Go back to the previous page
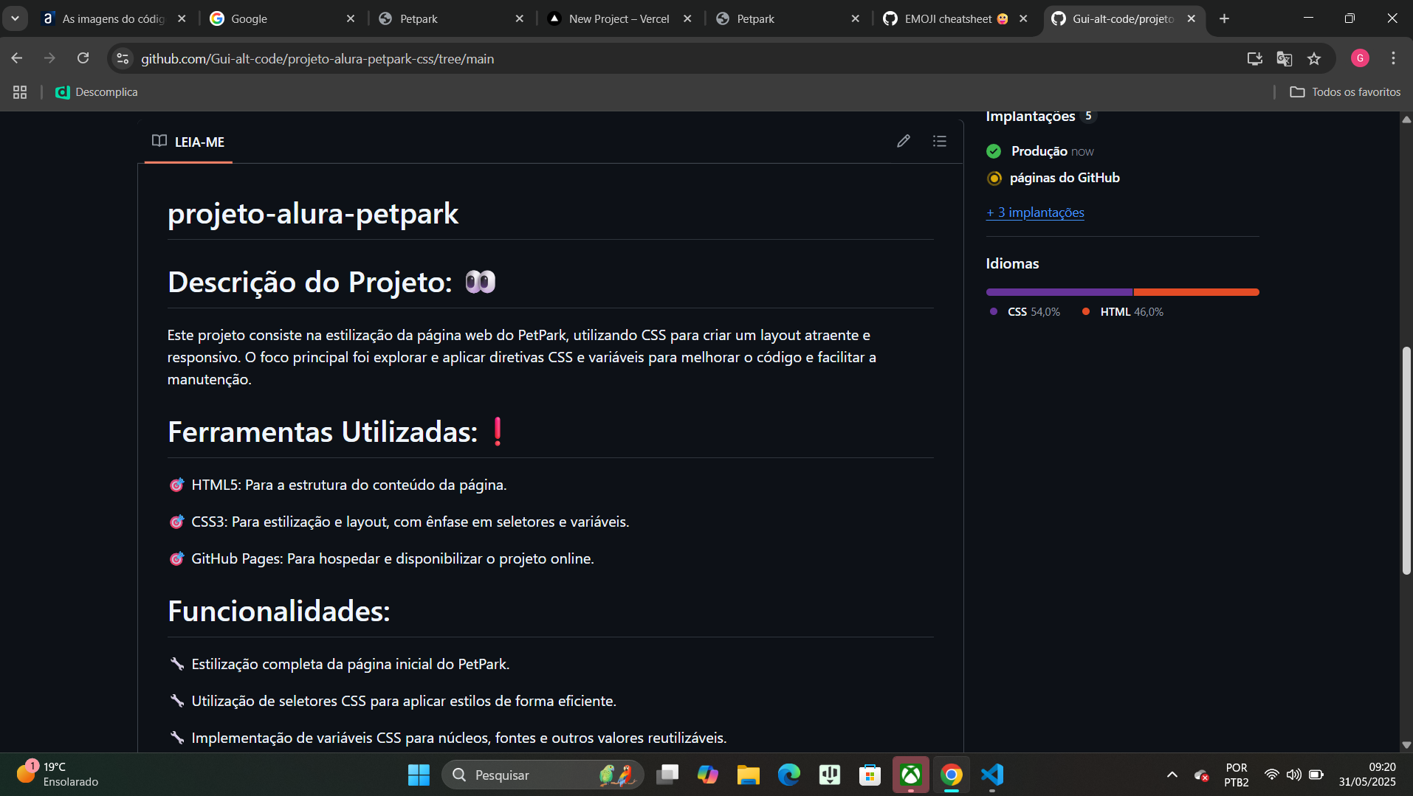 17,58
